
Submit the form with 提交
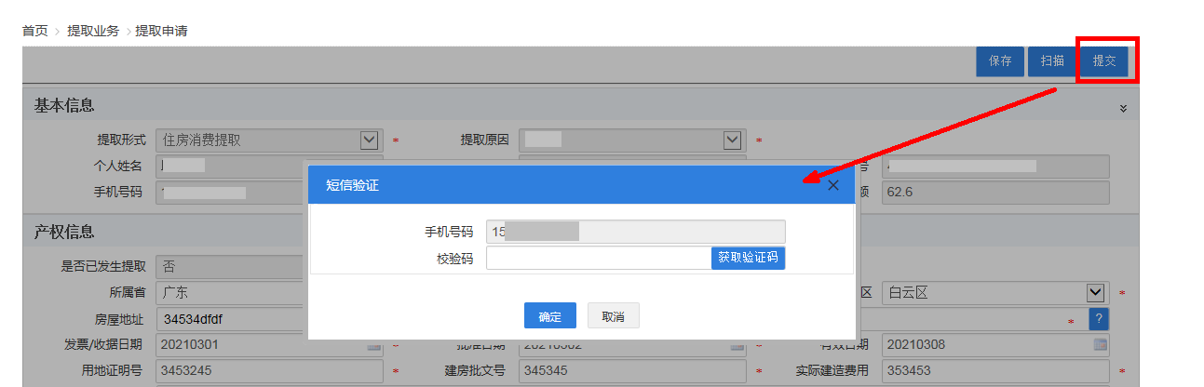[1104, 61]
